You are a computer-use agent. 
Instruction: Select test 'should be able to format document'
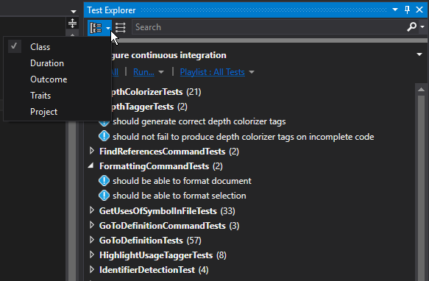182,181
